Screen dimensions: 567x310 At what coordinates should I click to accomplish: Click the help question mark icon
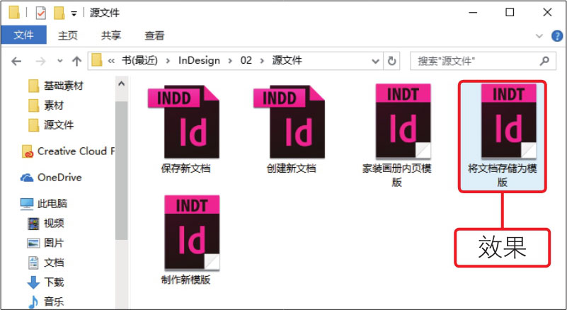557,35
